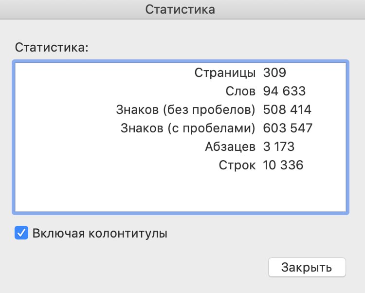
Task: Select the Строк row label
Action: click(x=237, y=165)
